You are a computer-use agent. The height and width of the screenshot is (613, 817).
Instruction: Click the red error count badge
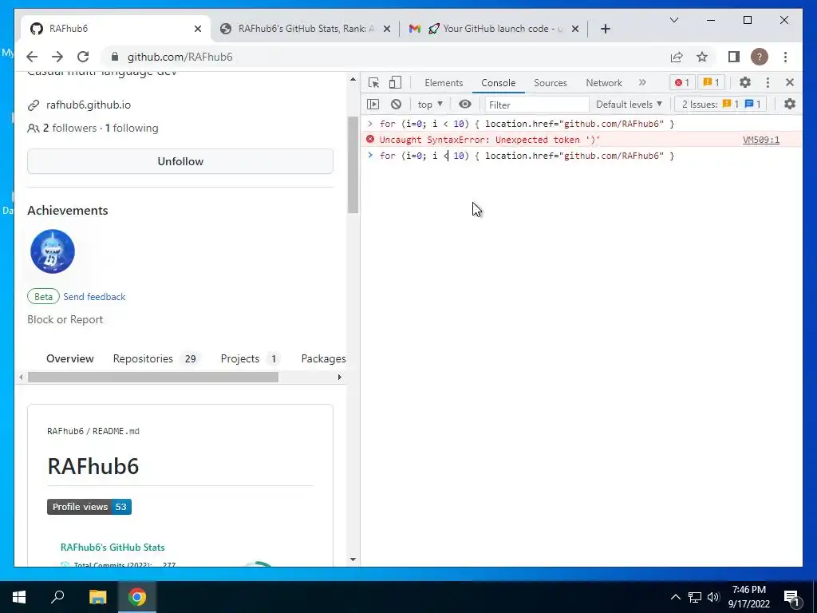click(682, 82)
